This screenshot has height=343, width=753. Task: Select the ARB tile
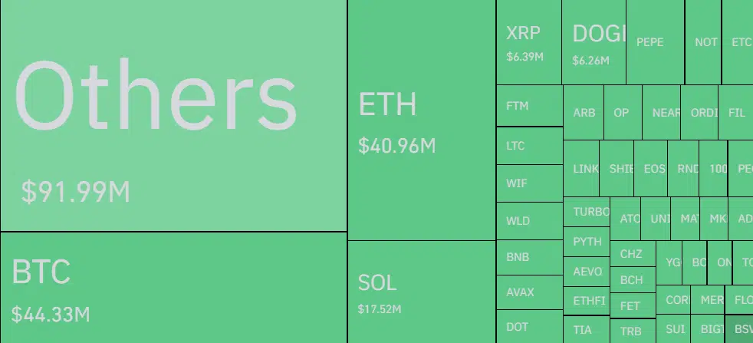pos(584,112)
